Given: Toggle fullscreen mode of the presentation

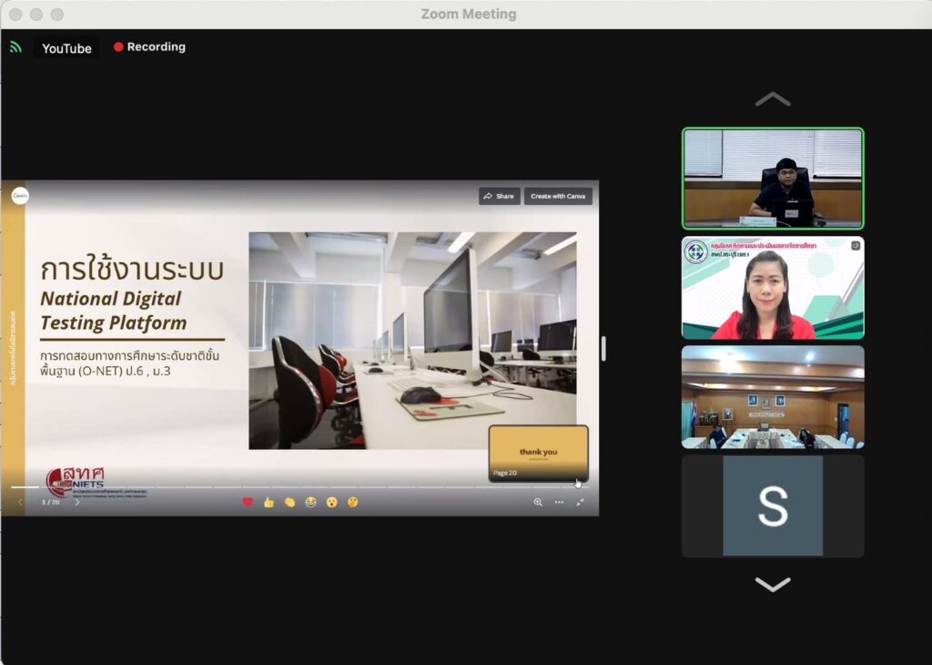Looking at the screenshot, I should [580, 502].
